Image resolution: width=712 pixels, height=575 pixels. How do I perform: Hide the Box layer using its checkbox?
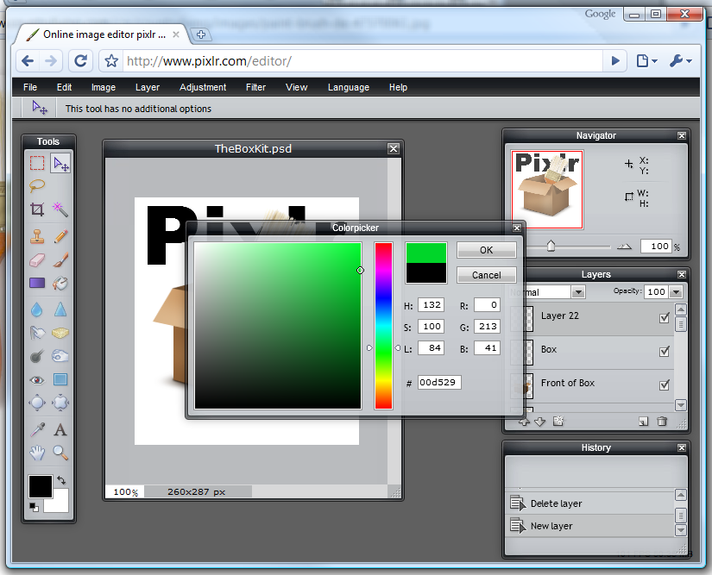[x=664, y=351]
